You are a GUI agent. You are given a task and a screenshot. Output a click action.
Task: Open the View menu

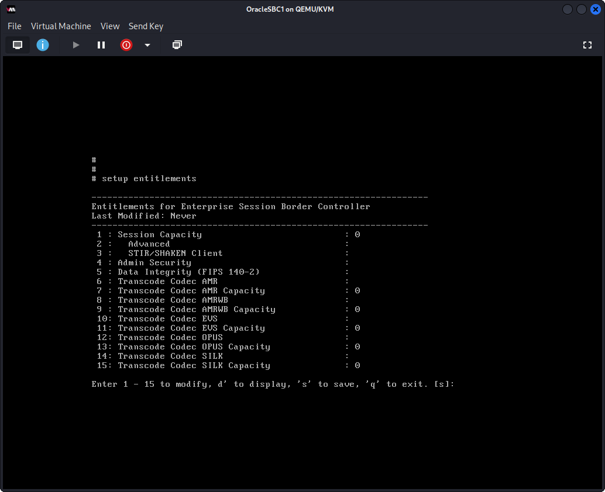pyautogui.click(x=110, y=26)
